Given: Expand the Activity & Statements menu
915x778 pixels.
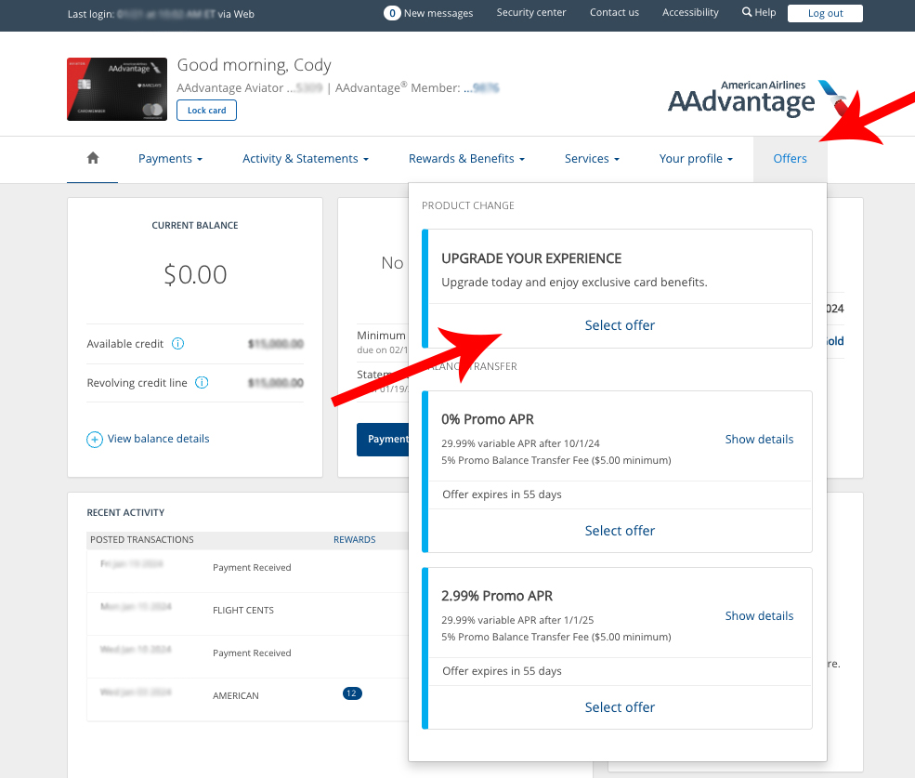Looking at the screenshot, I should (x=305, y=159).
